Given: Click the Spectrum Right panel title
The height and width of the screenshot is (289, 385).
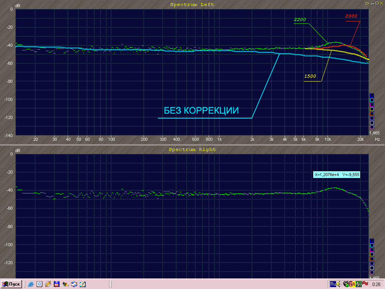Looking at the screenshot, I should [x=192, y=149].
